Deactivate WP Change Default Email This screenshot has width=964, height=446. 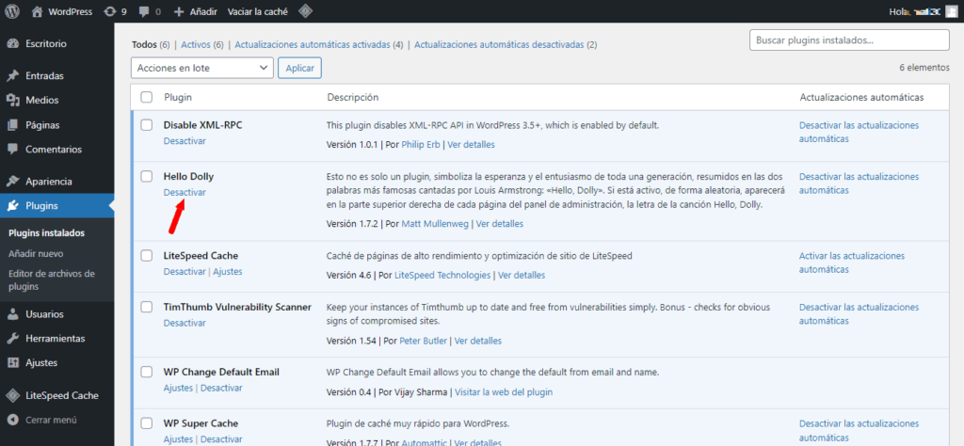pyautogui.click(x=221, y=389)
